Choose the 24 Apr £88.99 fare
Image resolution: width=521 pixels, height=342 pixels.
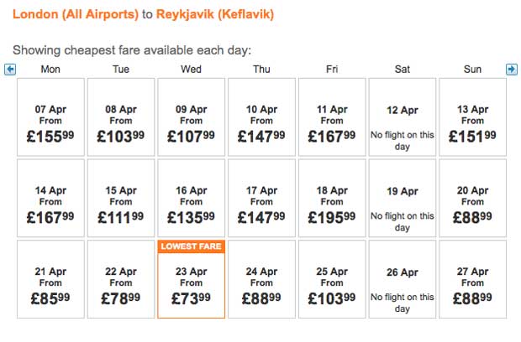click(262, 279)
